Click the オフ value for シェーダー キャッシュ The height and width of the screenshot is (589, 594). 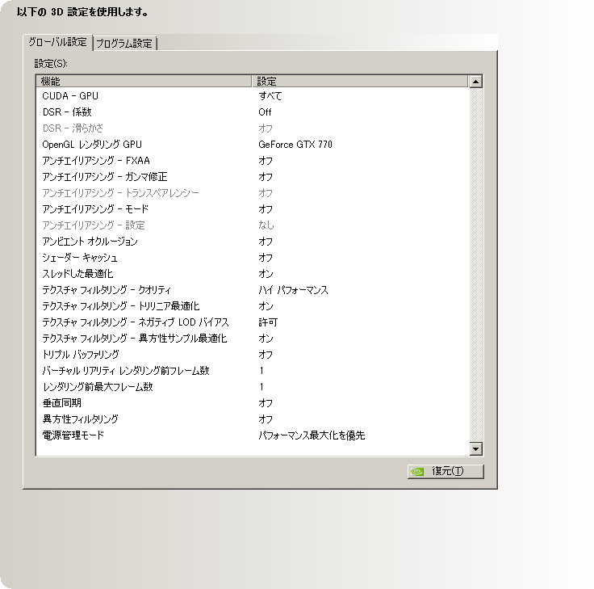click(266, 258)
